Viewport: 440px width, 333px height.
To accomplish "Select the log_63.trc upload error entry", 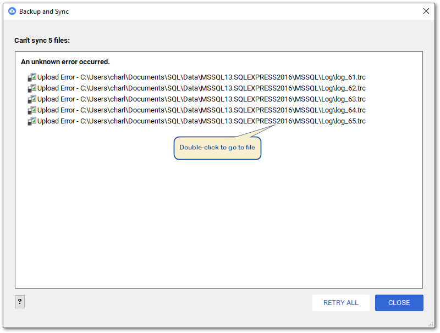I will coord(196,99).
